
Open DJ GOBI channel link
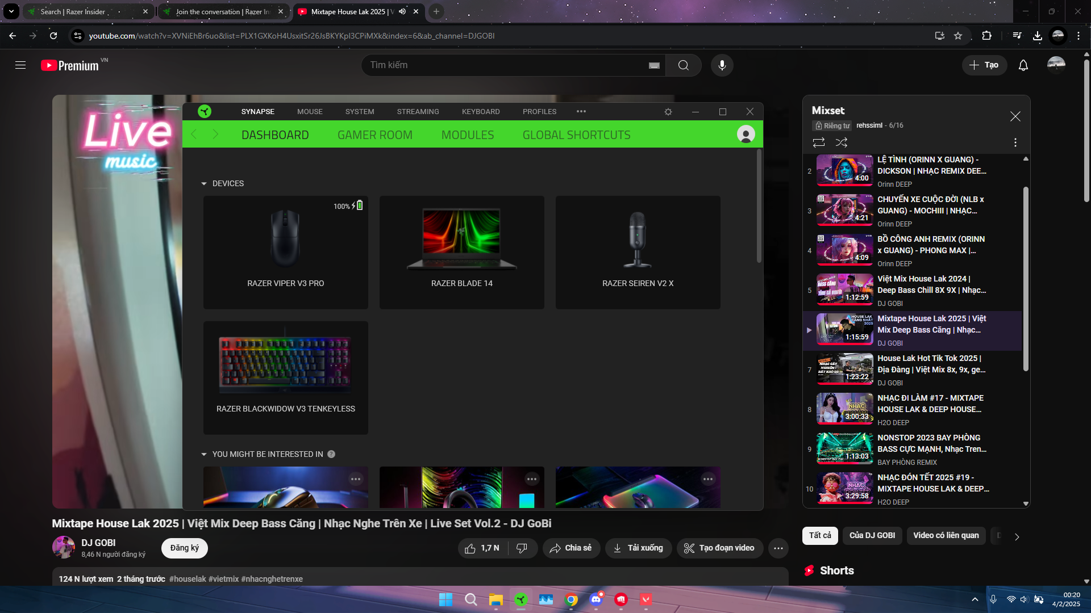pos(98,543)
